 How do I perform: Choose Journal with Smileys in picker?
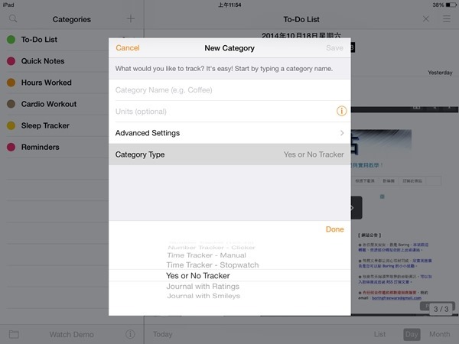(x=203, y=296)
